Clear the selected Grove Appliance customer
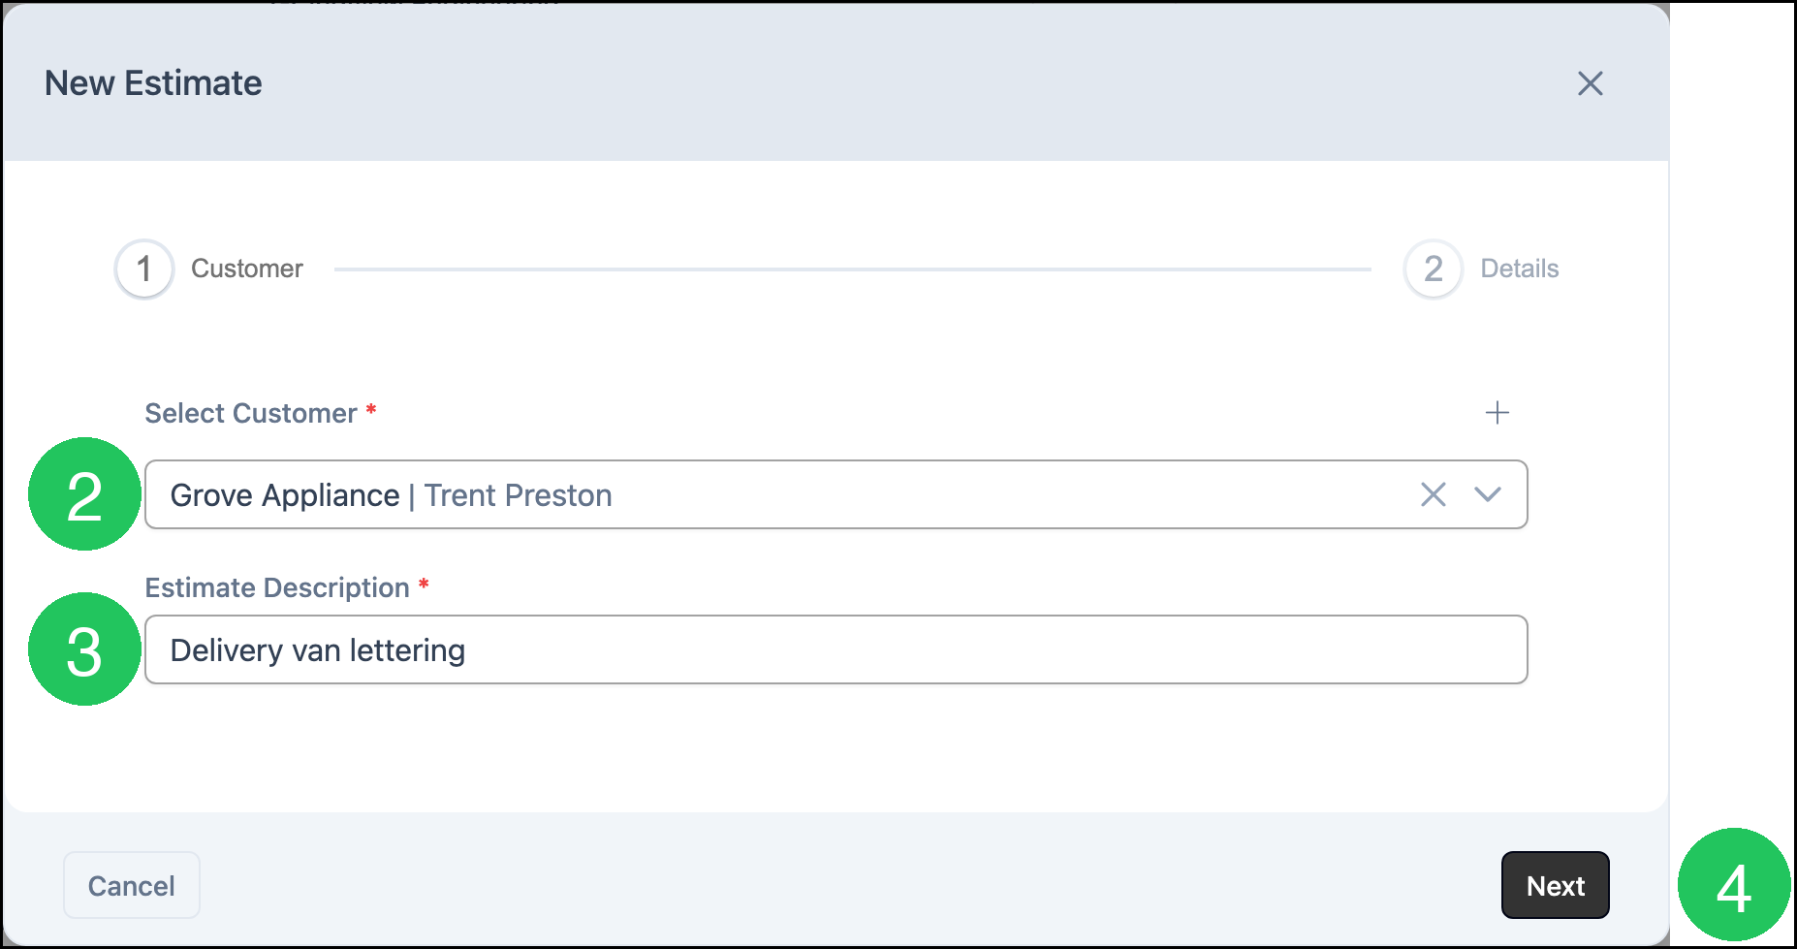The width and height of the screenshot is (1797, 949). coord(1433,494)
